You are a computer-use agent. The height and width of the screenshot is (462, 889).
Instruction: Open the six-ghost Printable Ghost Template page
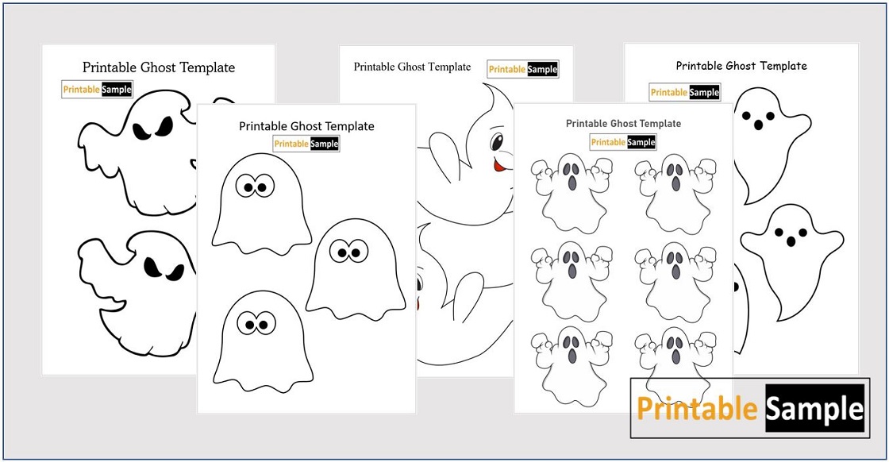point(625,124)
